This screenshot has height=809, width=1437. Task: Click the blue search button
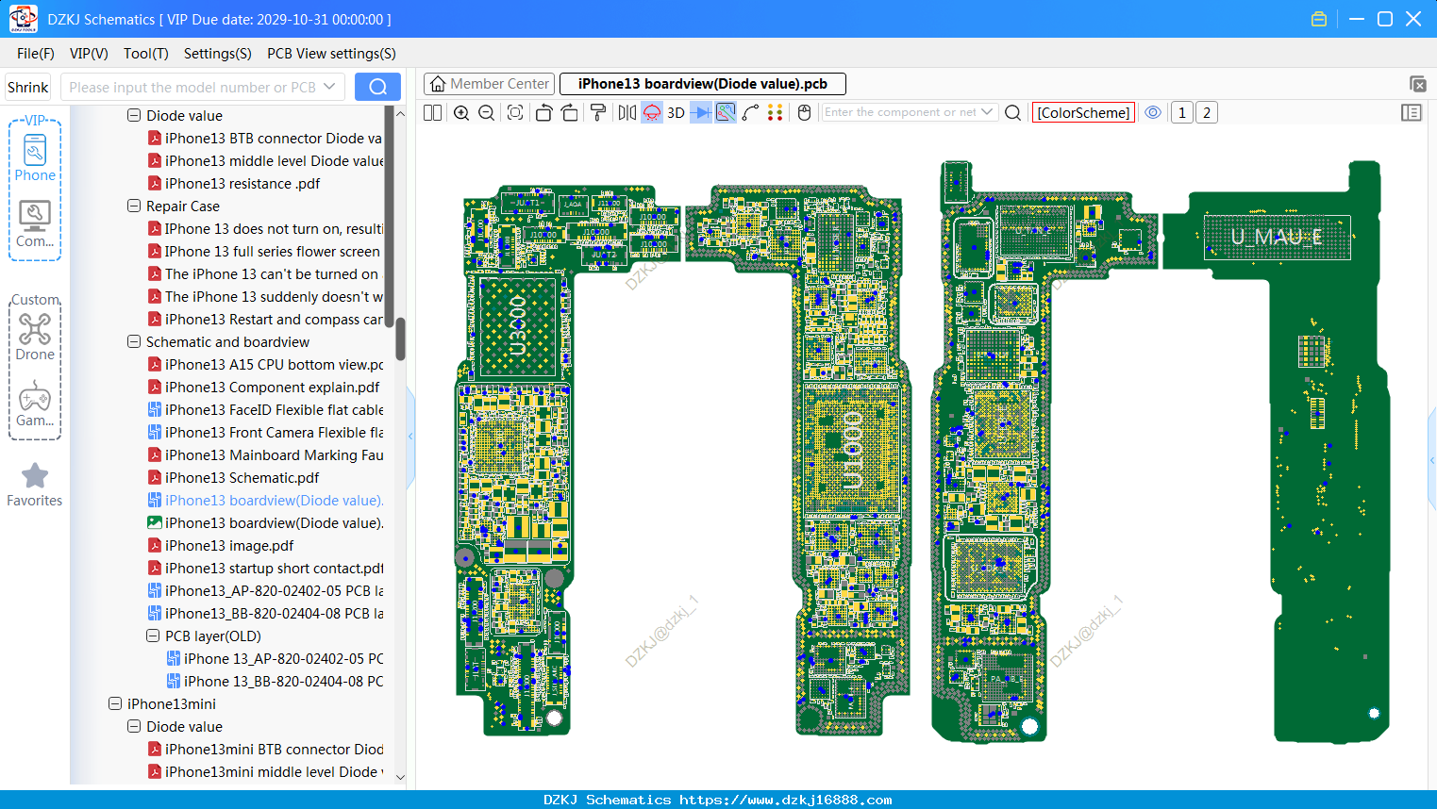click(x=377, y=87)
